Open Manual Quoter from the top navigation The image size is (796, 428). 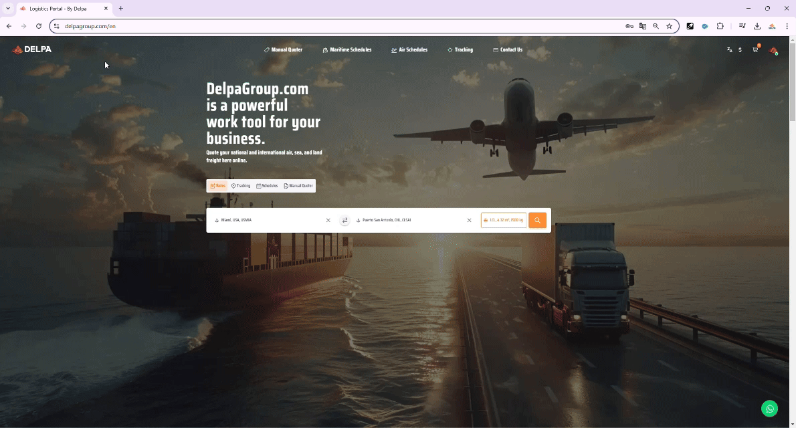point(283,49)
